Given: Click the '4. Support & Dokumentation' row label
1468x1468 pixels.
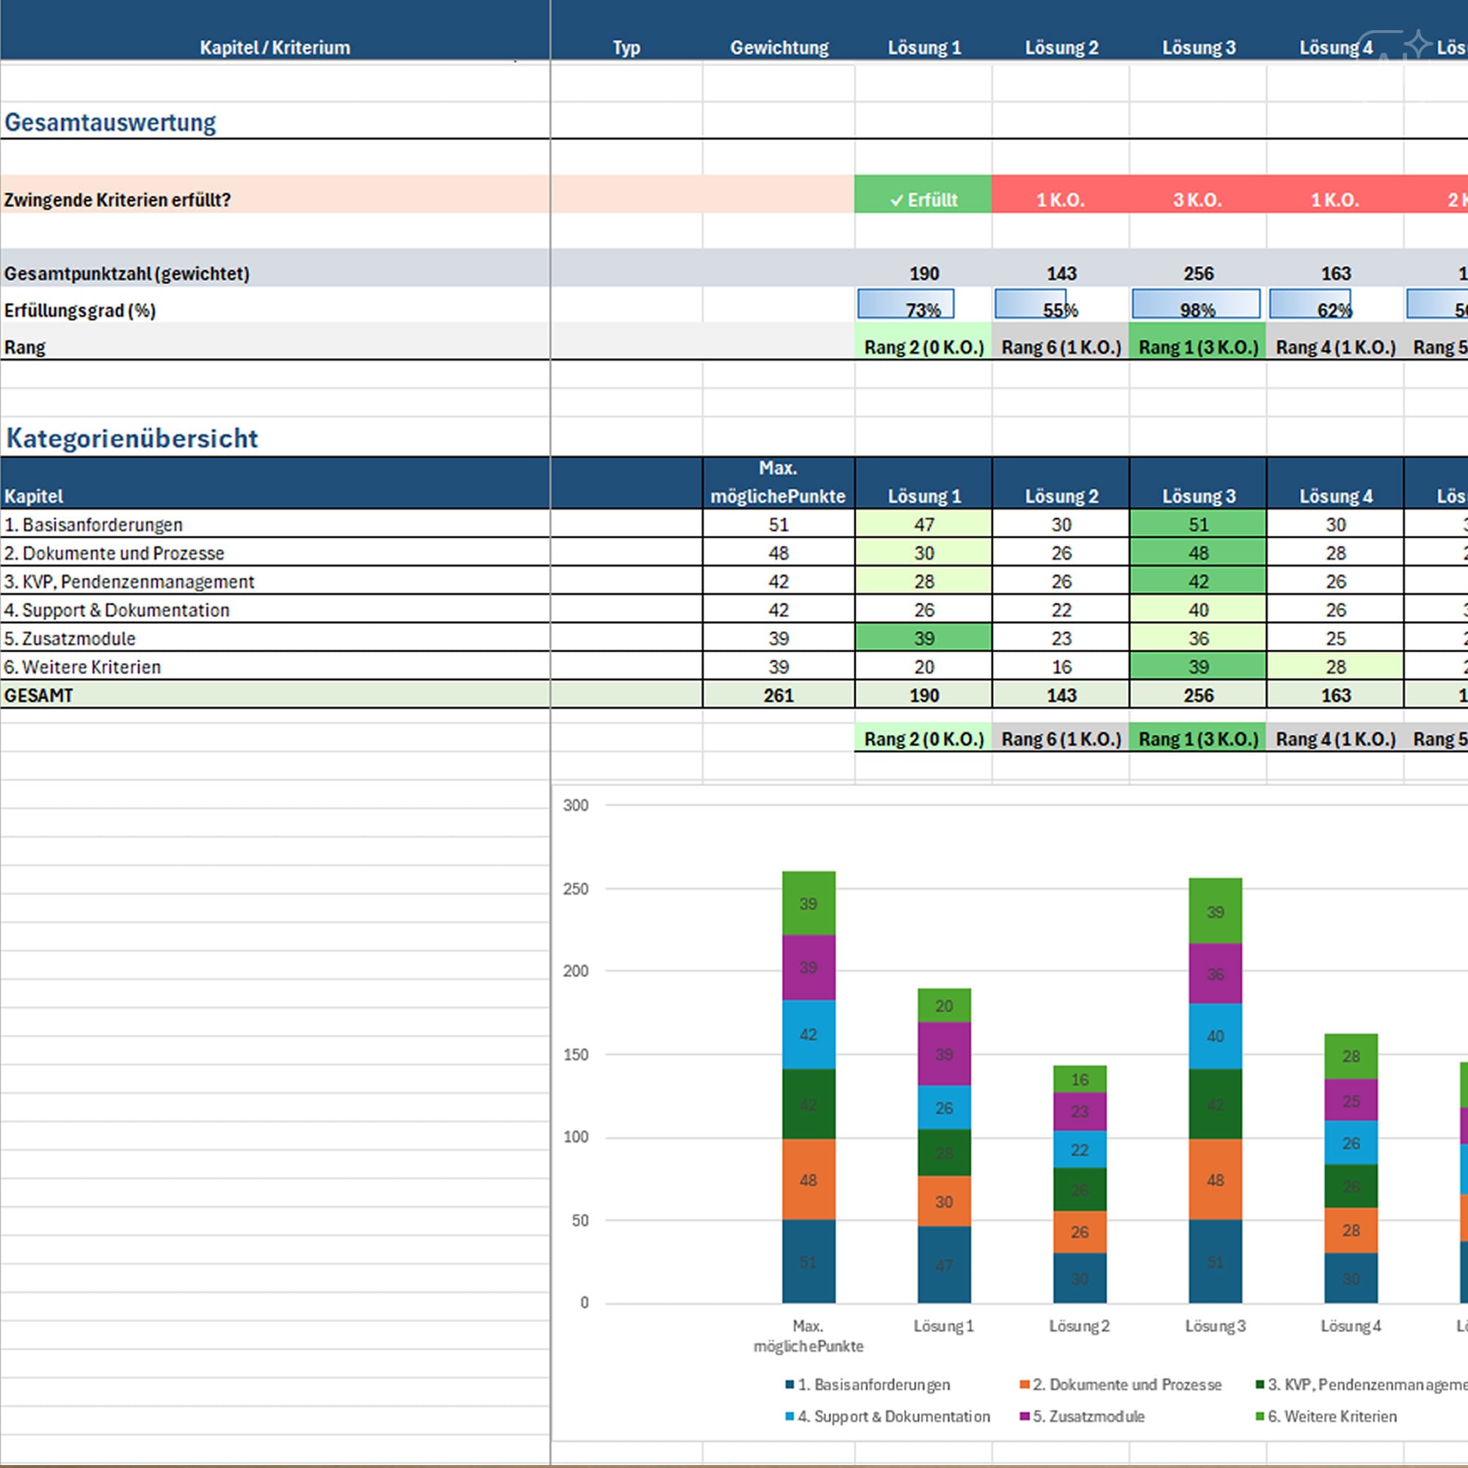Looking at the screenshot, I should [116, 610].
